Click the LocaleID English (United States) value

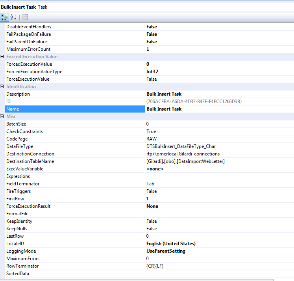coord(171,244)
